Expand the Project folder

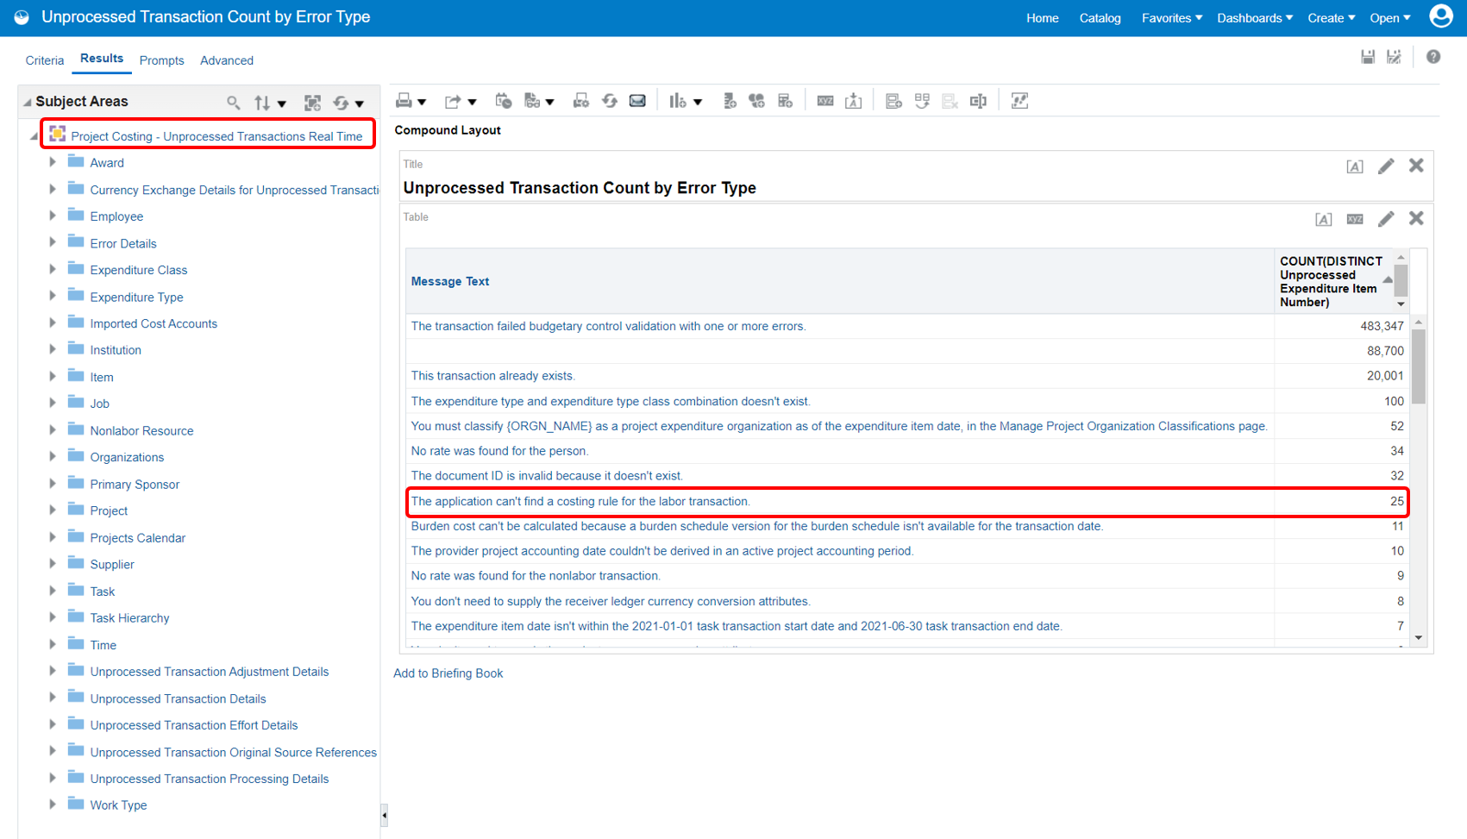53,510
